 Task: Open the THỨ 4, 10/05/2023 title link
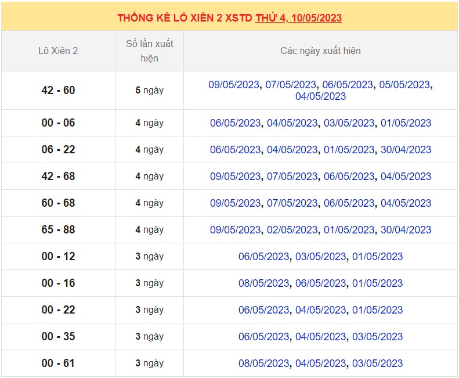point(298,17)
